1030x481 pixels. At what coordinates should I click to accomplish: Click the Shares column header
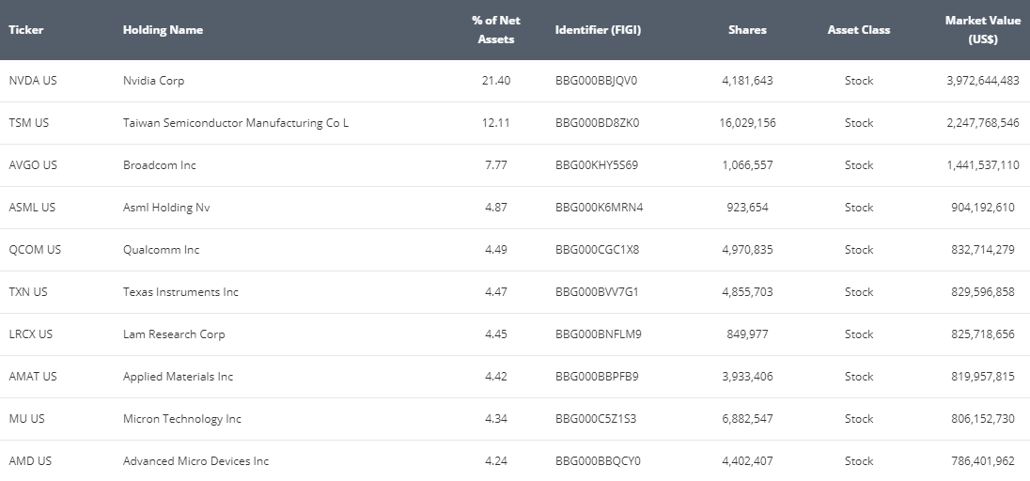pyautogui.click(x=747, y=29)
